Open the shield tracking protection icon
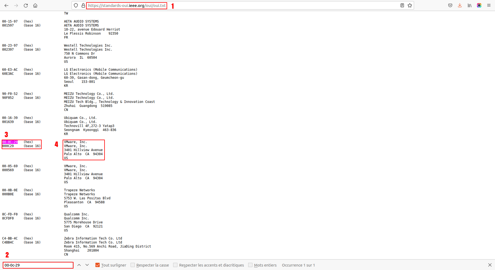The width and height of the screenshot is (495, 270). 76,6
